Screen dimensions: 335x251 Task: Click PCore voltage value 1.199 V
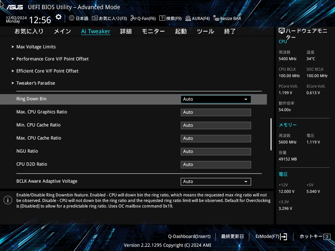(x=285, y=93)
